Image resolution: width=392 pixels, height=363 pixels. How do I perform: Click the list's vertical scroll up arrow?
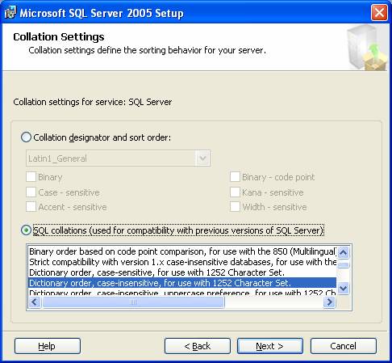click(343, 252)
